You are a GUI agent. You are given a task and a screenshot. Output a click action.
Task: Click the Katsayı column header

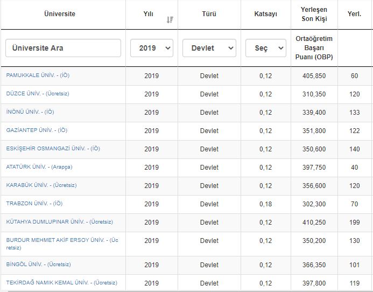(x=266, y=14)
